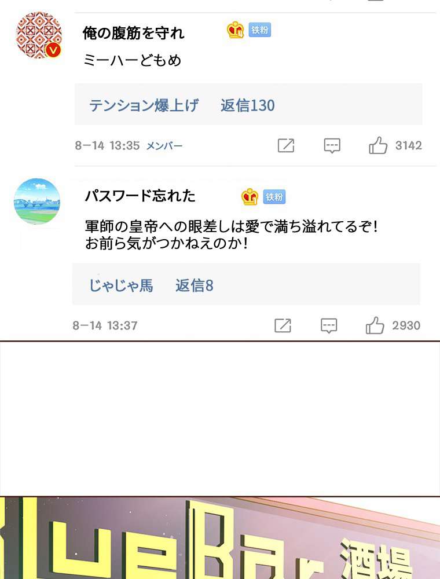Open the reply bubble on the 13:37 comment
The height and width of the screenshot is (579, 440).
328,325
